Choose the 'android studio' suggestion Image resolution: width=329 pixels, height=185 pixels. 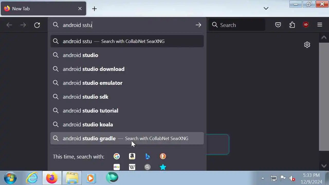127,55
